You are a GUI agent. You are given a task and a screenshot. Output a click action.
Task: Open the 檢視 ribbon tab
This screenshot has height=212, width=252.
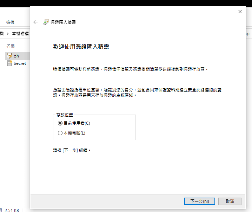click(x=10, y=22)
